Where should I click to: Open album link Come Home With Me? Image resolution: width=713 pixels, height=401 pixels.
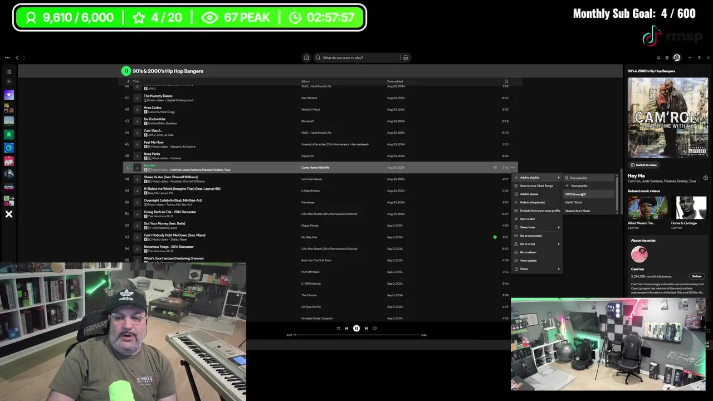315,168
